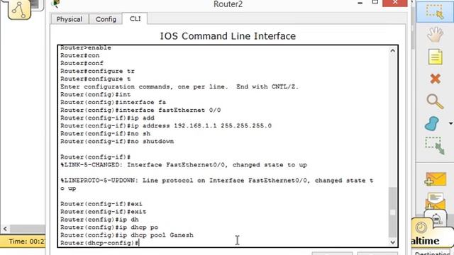Click the Add Complex PDU envelope
This screenshot has width=454, height=255.
[435, 200]
